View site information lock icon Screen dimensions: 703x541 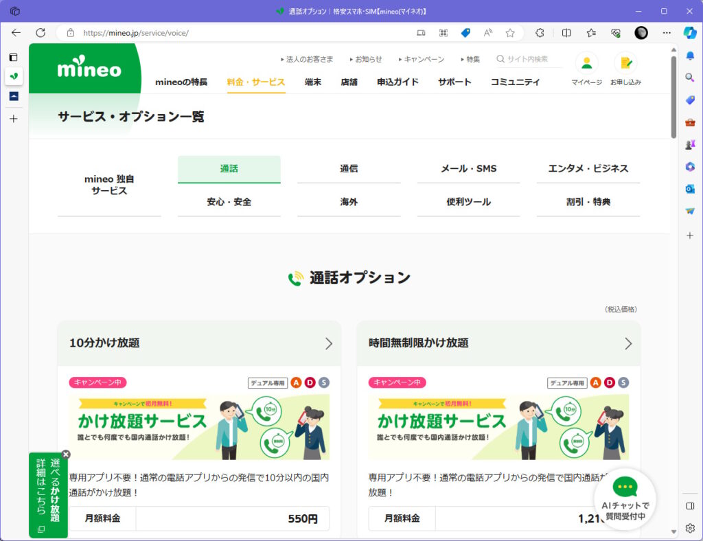[x=71, y=33]
